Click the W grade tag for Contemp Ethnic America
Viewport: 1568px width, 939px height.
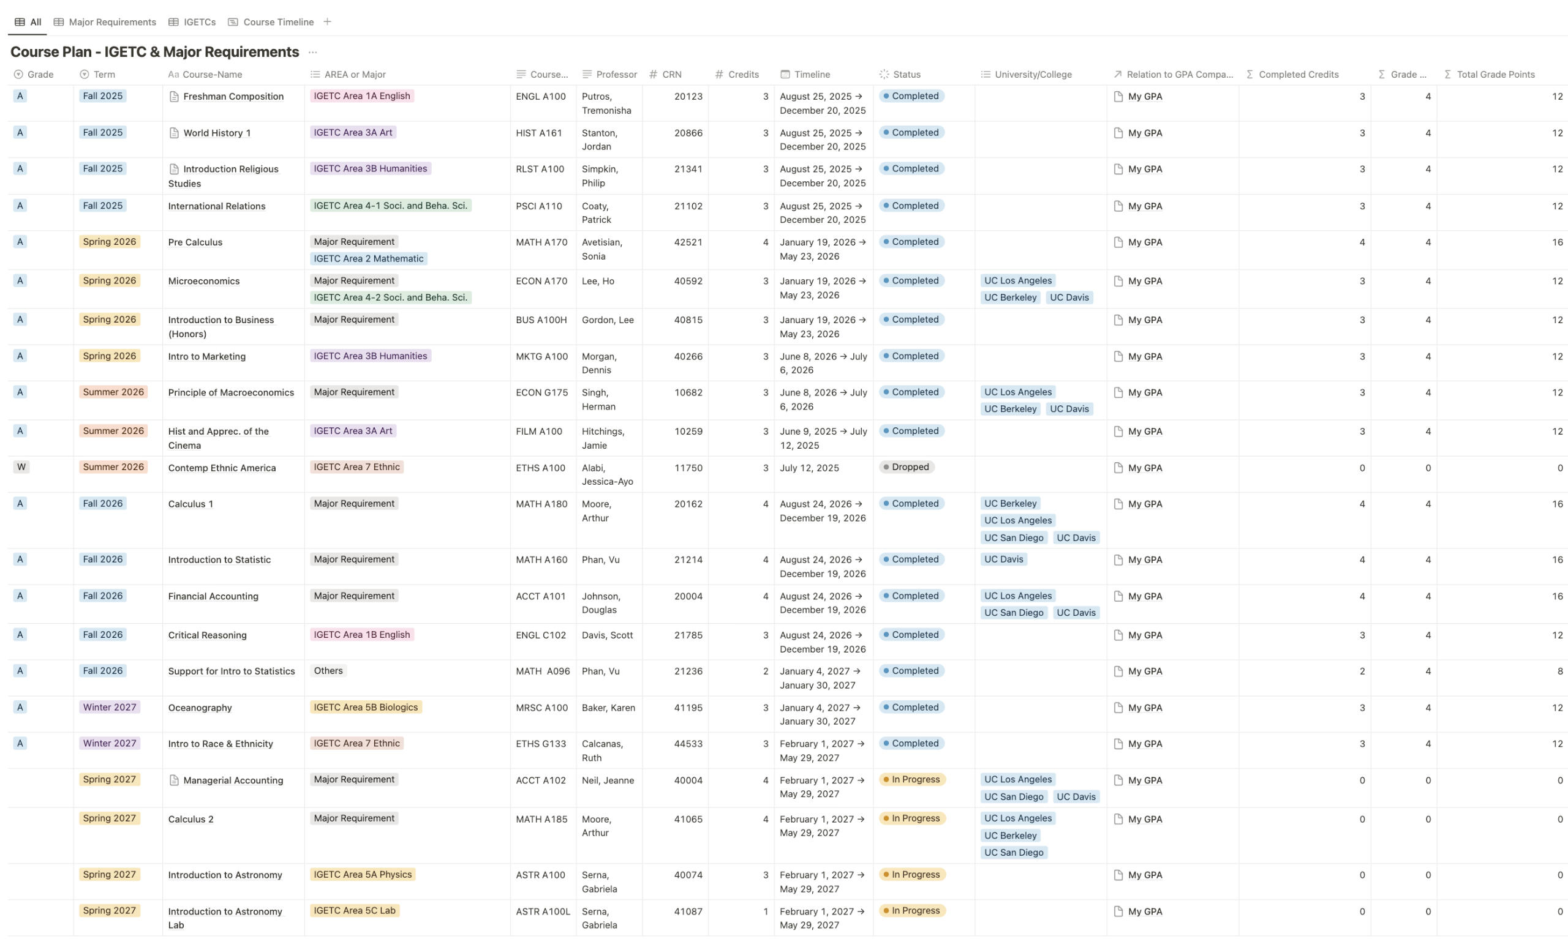[x=21, y=467]
